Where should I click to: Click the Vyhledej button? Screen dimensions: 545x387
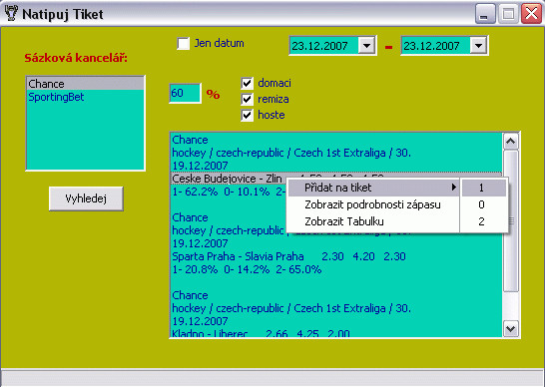coord(86,198)
